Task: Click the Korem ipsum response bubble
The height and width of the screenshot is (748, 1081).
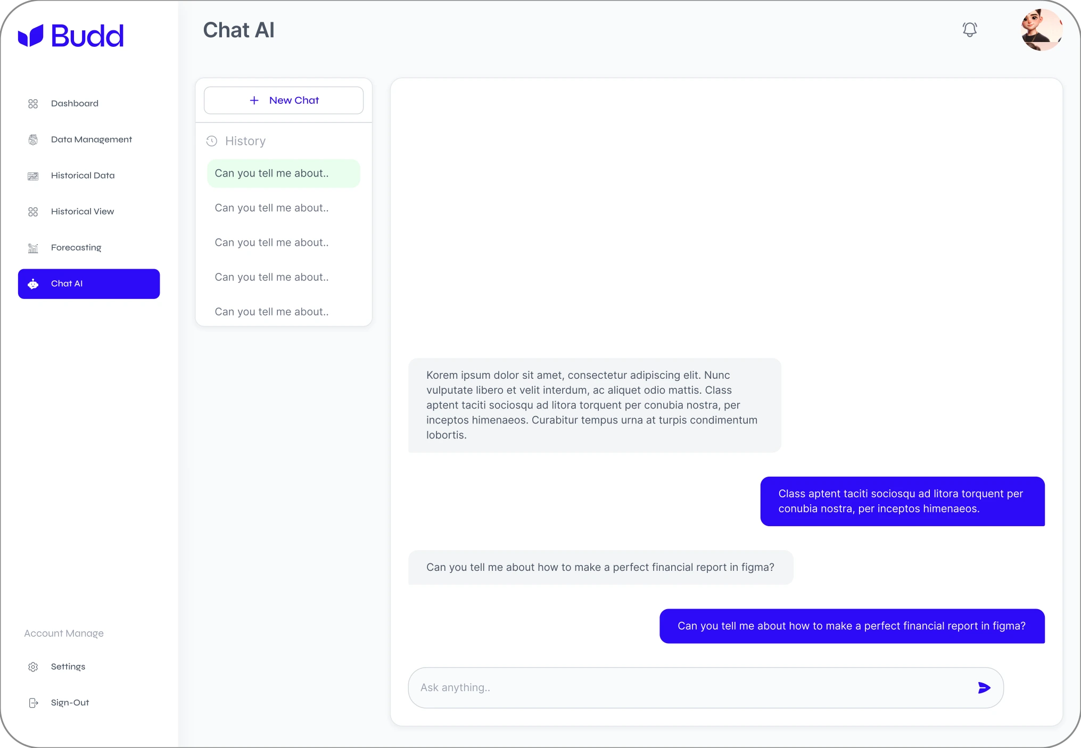Action: click(x=595, y=405)
